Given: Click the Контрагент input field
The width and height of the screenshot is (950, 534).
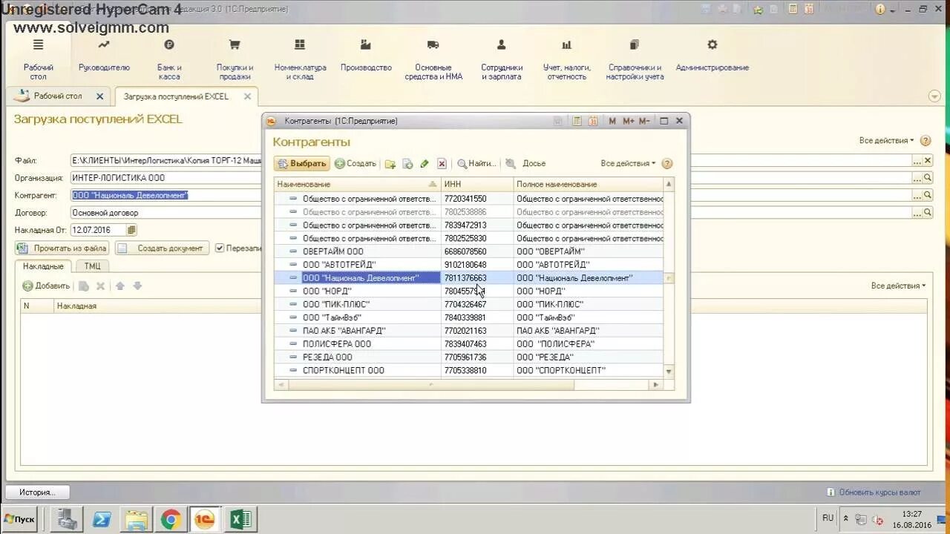Looking at the screenshot, I should 490,195.
